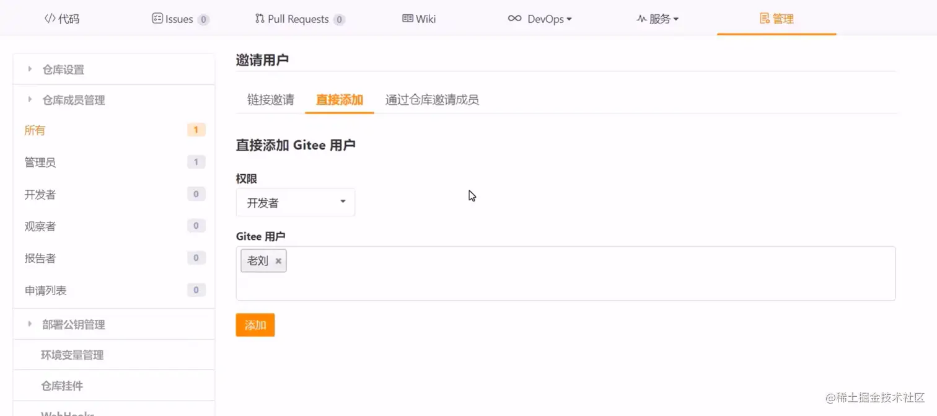Open the Pull Requests tab
Viewport: 937px width, 416px height.
[300, 19]
